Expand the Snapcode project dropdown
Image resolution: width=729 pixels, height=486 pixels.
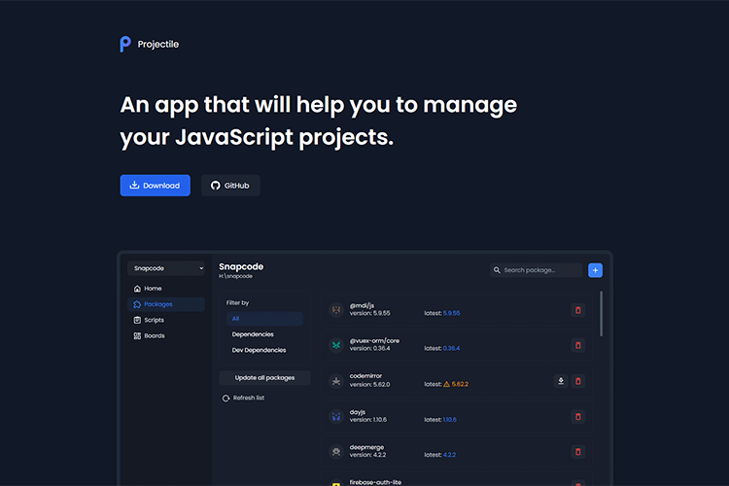(166, 267)
